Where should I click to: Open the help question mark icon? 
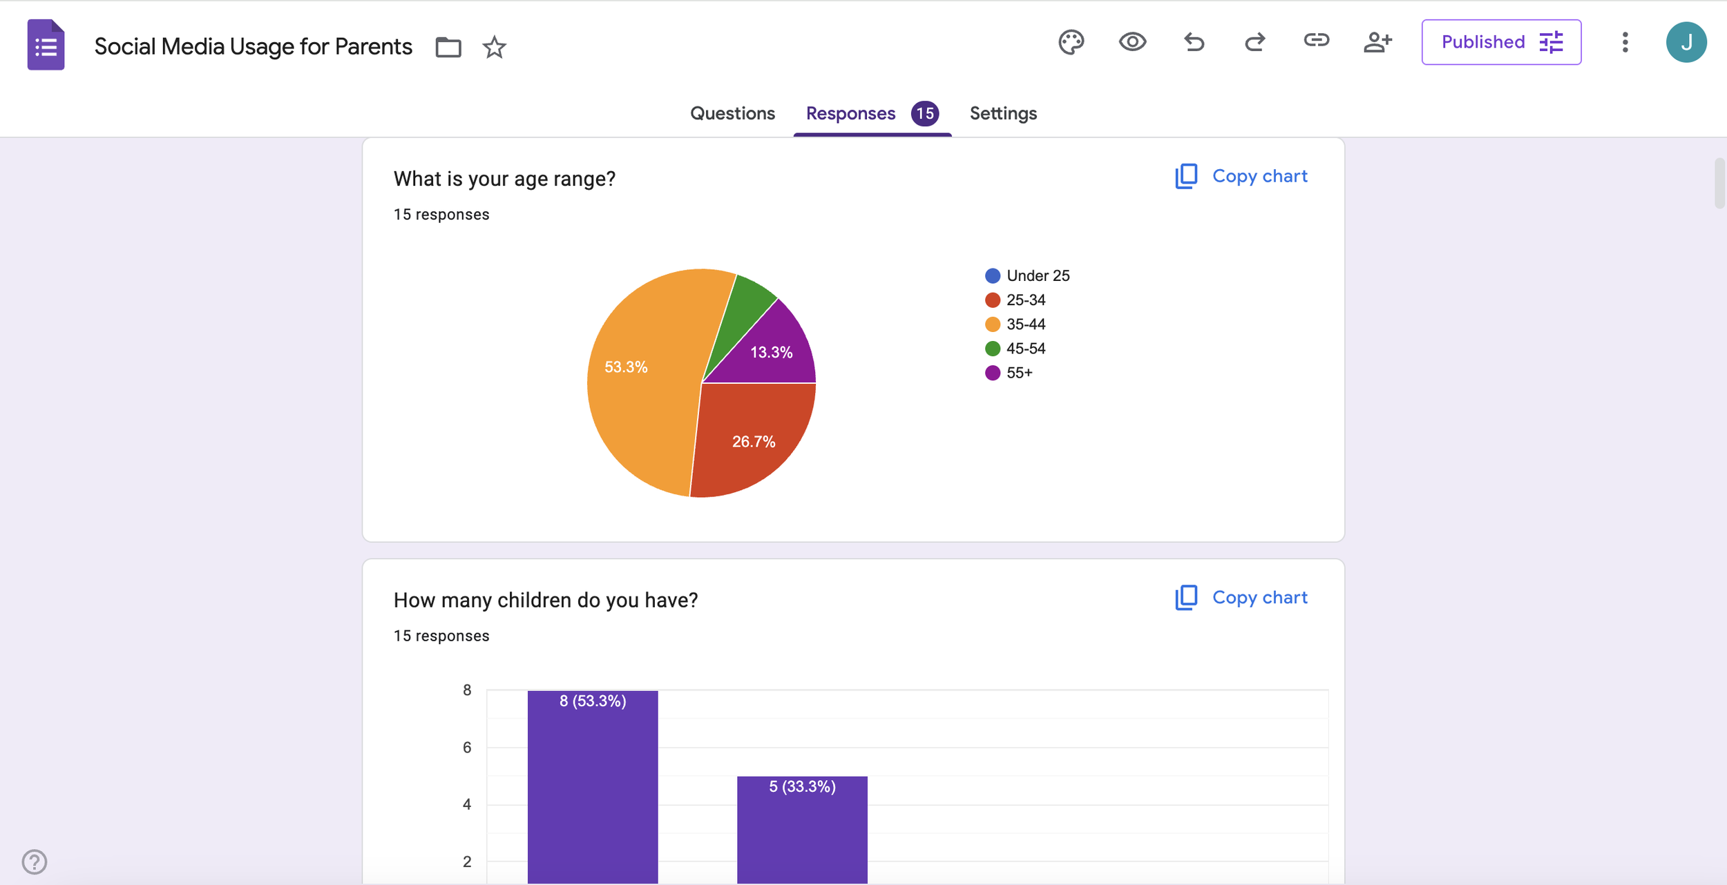coord(34,862)
